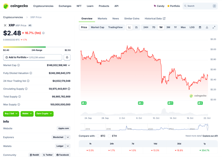This screenshot has width=222, height=157.
Task: Open the Exchanges menu
Action: (x=65, y=6)
